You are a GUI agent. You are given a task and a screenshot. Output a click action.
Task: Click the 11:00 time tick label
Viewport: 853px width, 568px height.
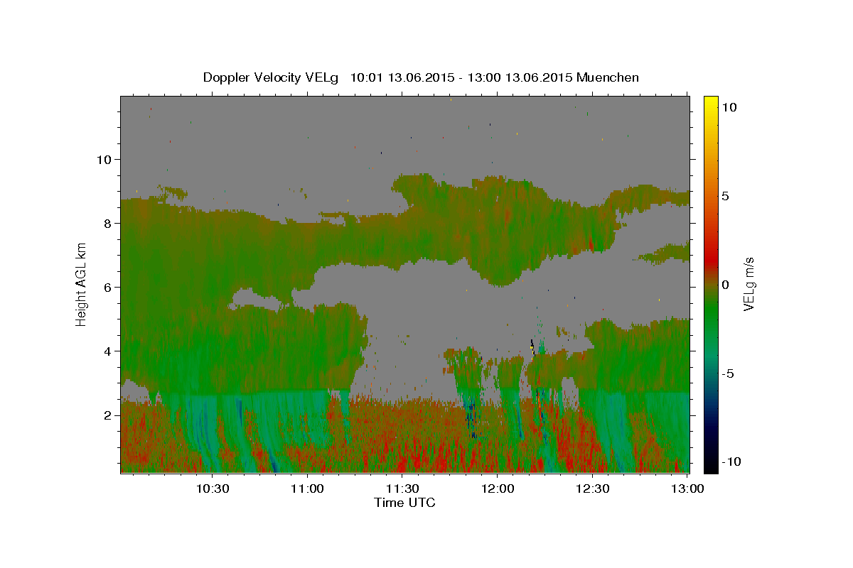[x=308, y=488]
